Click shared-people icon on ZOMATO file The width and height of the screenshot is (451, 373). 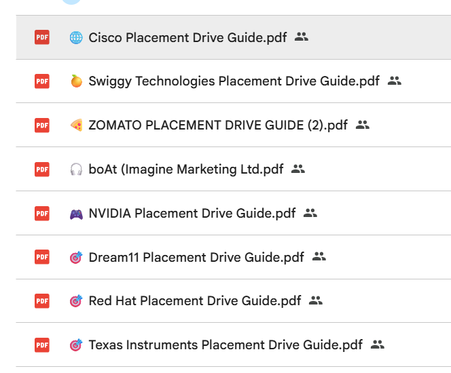(x=363, y=125)
